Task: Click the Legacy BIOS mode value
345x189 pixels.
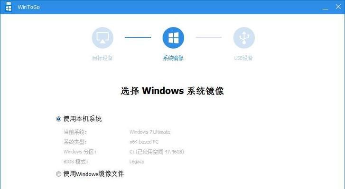Action: click(137, 162)
